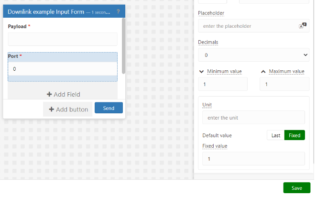
Task: Open the Decimals dropdown
Action: (254, 55)
